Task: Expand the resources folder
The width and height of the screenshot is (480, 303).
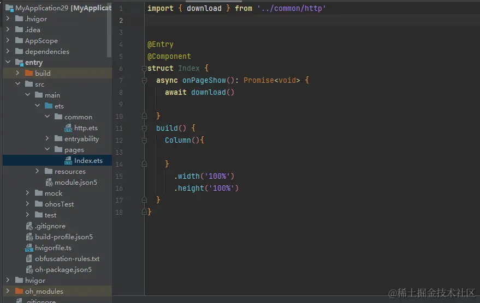Action: click(x=37, y=171)
